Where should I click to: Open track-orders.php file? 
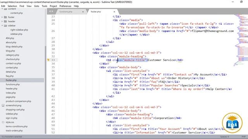14,131
